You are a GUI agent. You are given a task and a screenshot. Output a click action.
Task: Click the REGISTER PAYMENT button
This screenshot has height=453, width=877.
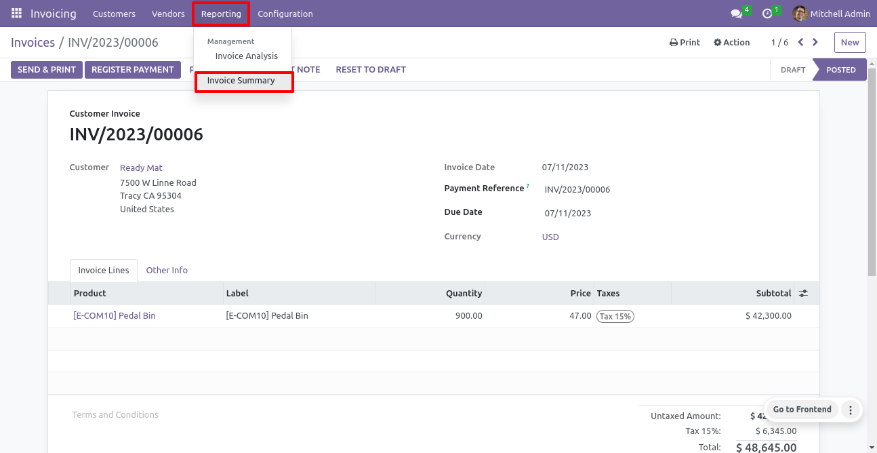[x=133, y=70]
